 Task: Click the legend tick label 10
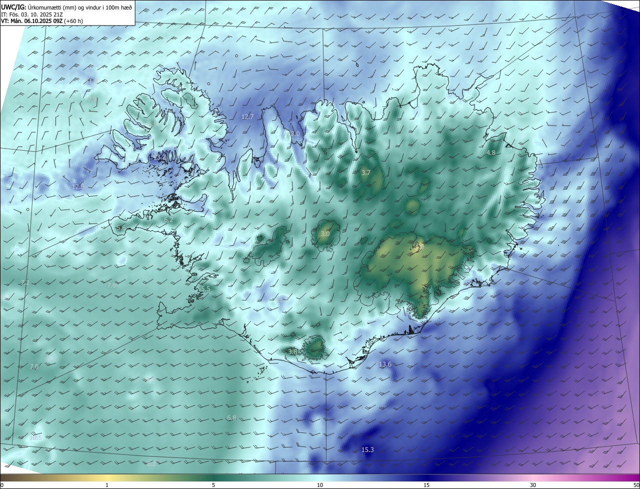[x=320, y=485]
